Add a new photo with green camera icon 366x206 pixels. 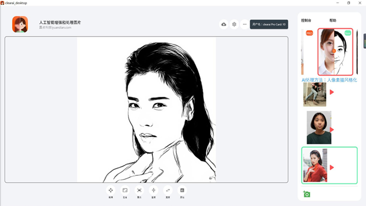307,194
